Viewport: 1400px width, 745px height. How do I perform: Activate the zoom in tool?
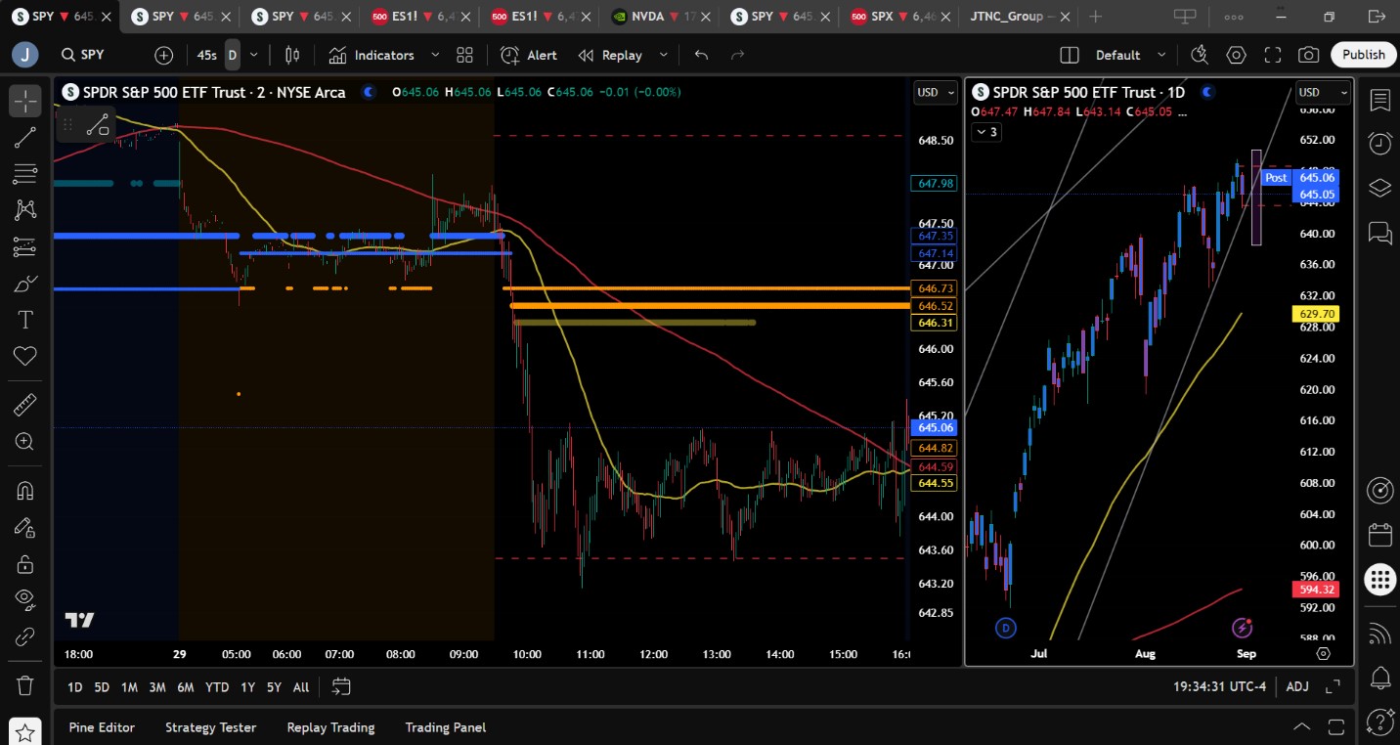[25, 442]
